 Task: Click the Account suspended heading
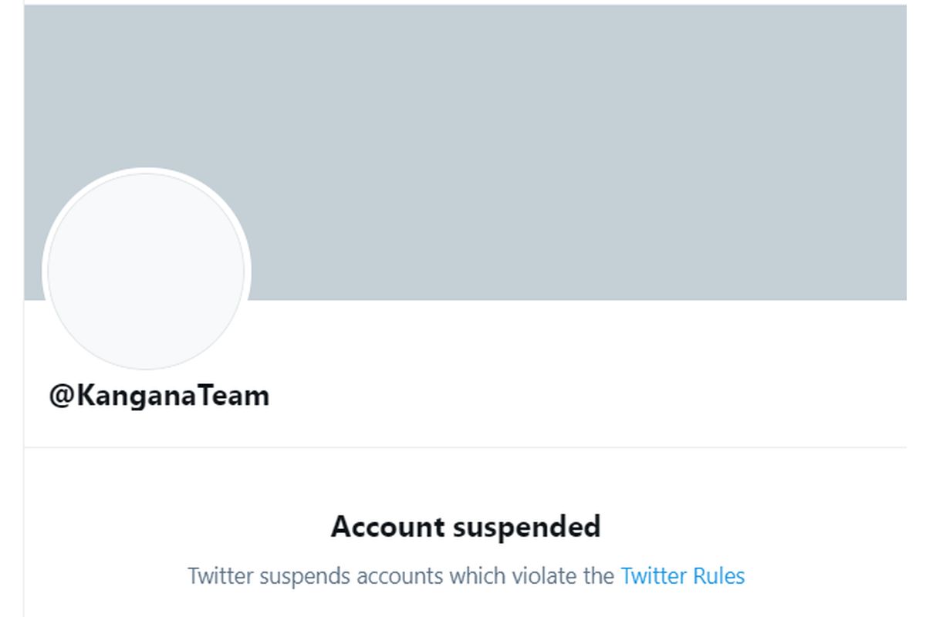coord(465,527)
